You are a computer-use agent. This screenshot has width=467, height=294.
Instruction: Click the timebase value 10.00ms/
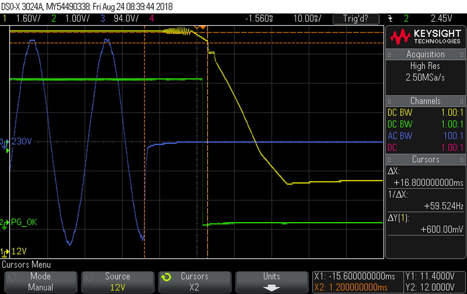[307, 18]
